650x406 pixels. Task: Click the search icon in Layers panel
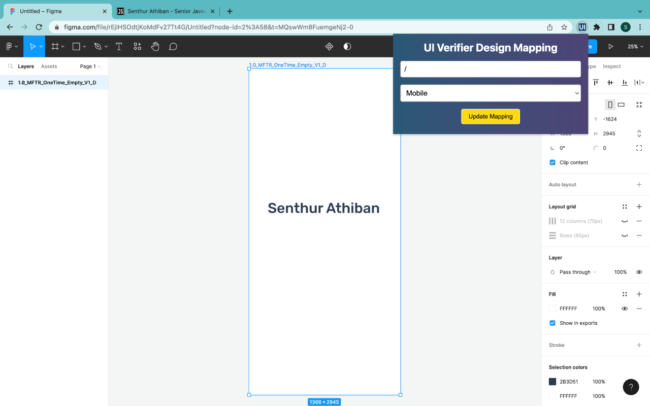click(x=10, y=66)
